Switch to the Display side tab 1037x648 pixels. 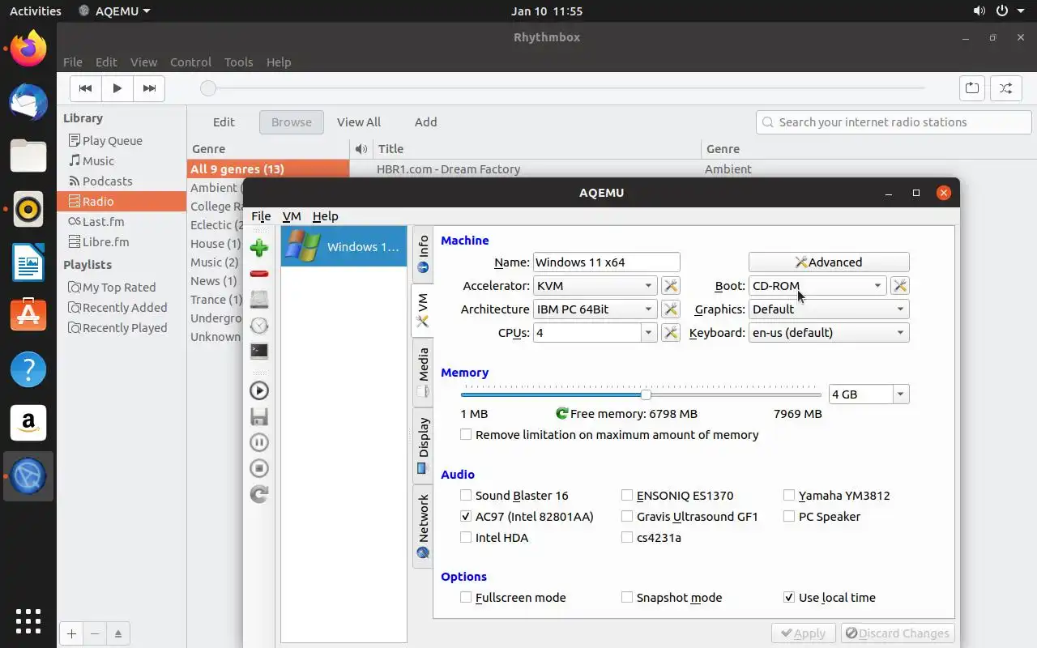[423, 446]
